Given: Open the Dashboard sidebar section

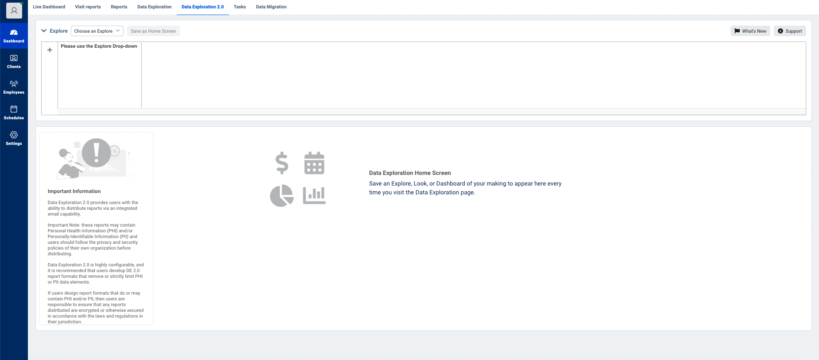Looking at the screenshot, I should 14,36.
